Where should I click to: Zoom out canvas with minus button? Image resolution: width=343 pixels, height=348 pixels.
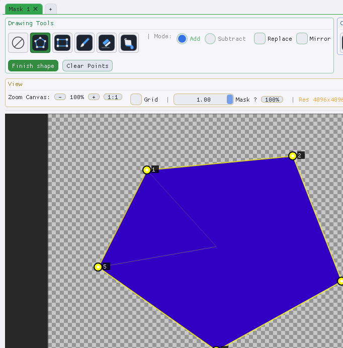tap(60, 97)
